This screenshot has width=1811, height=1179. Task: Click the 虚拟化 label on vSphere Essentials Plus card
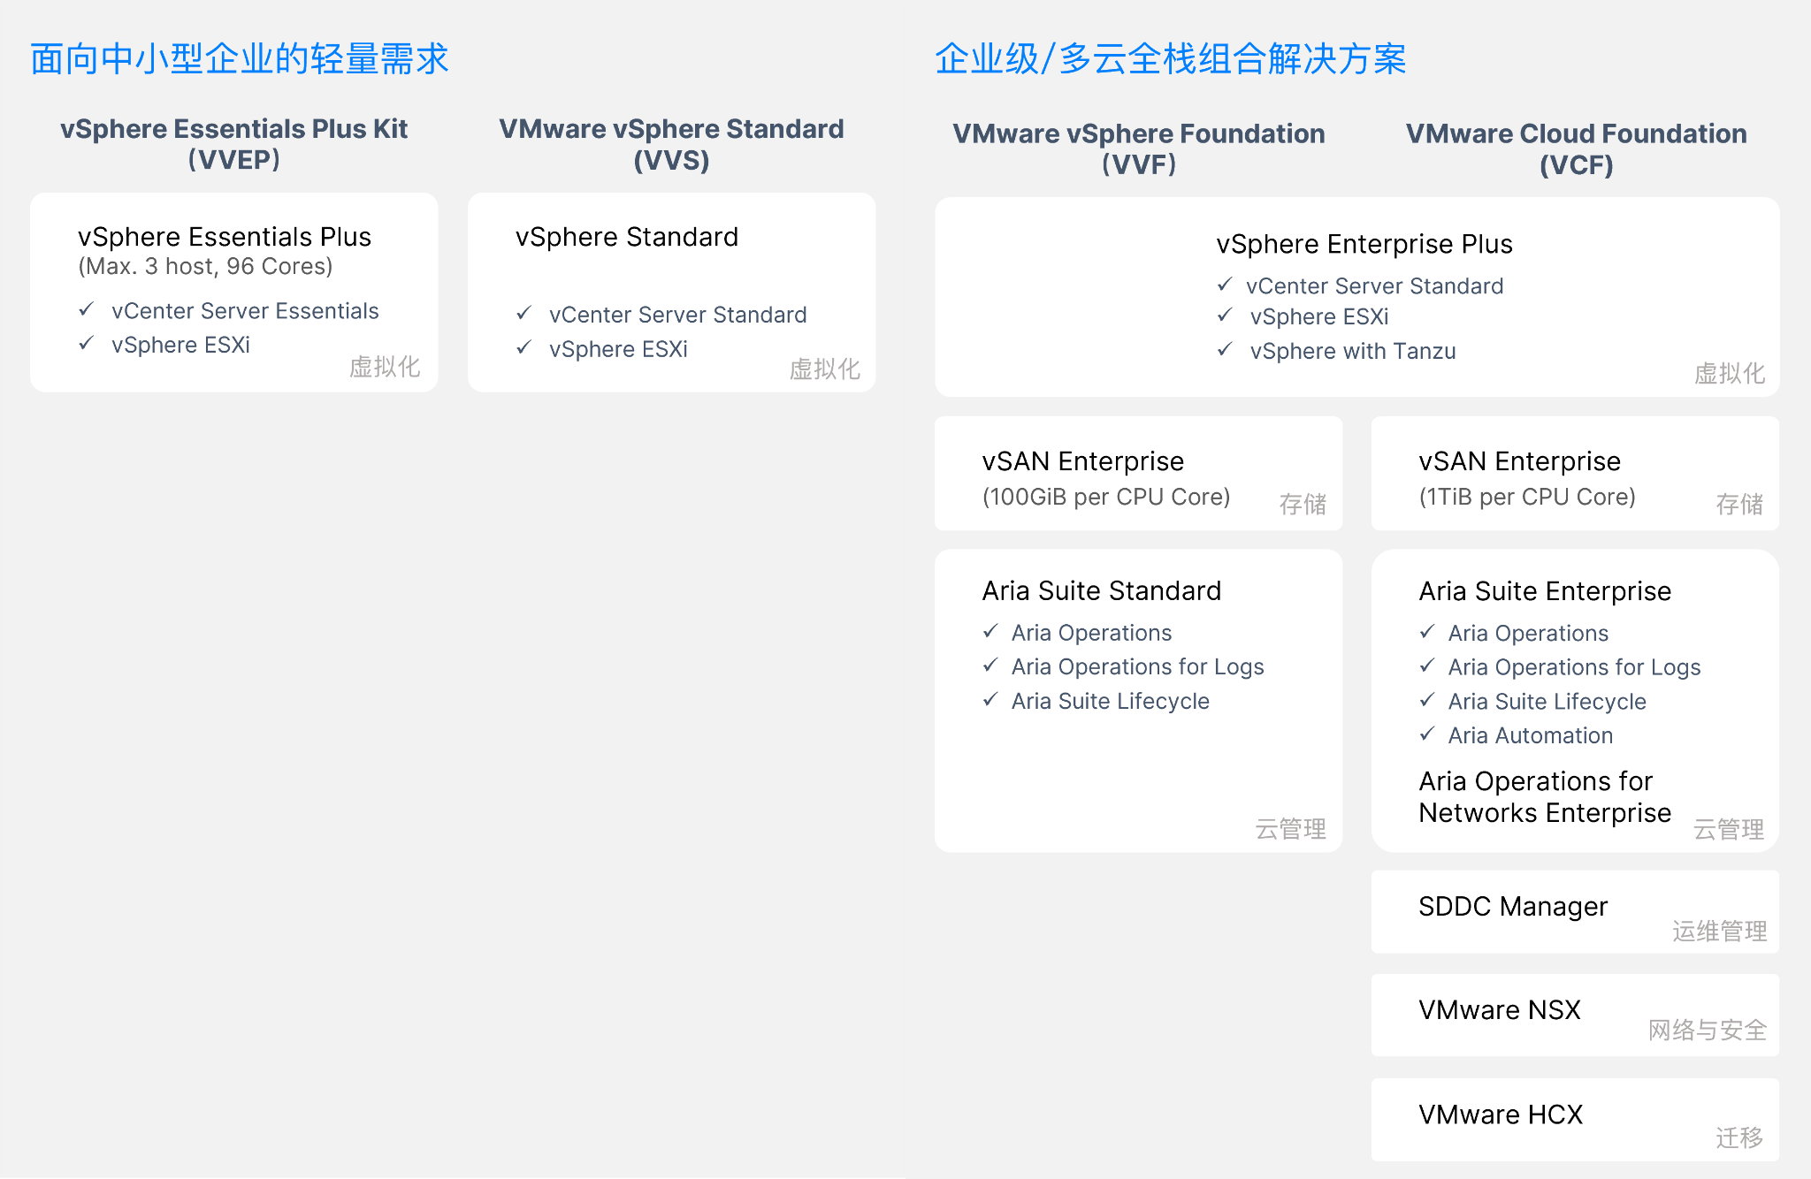[385, 368]
